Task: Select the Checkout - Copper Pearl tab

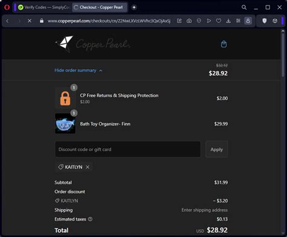Action: pos(100,7)
